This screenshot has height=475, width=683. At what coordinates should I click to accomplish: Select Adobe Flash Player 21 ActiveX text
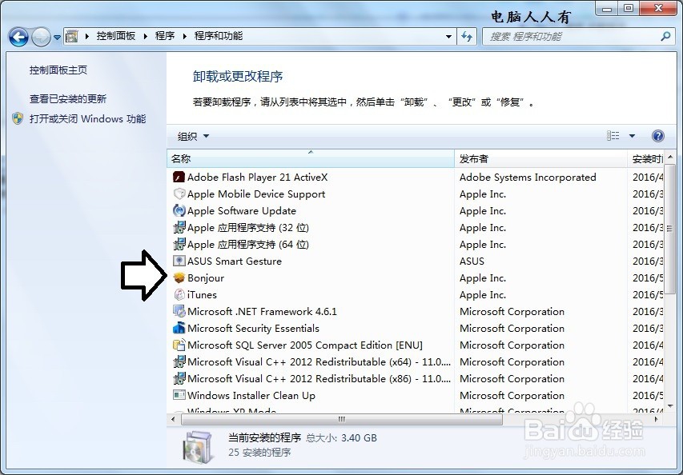click(x=258, y=177)
